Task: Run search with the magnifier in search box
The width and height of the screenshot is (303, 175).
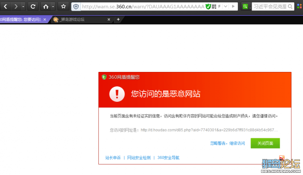Action: click(290, 6)
